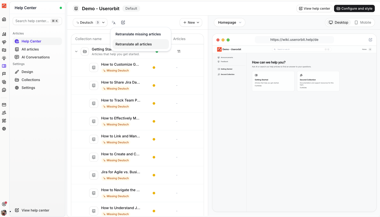Open the analytics bar chart icon
This screenshot has width=380, height=217.
(x=4, y=34)
